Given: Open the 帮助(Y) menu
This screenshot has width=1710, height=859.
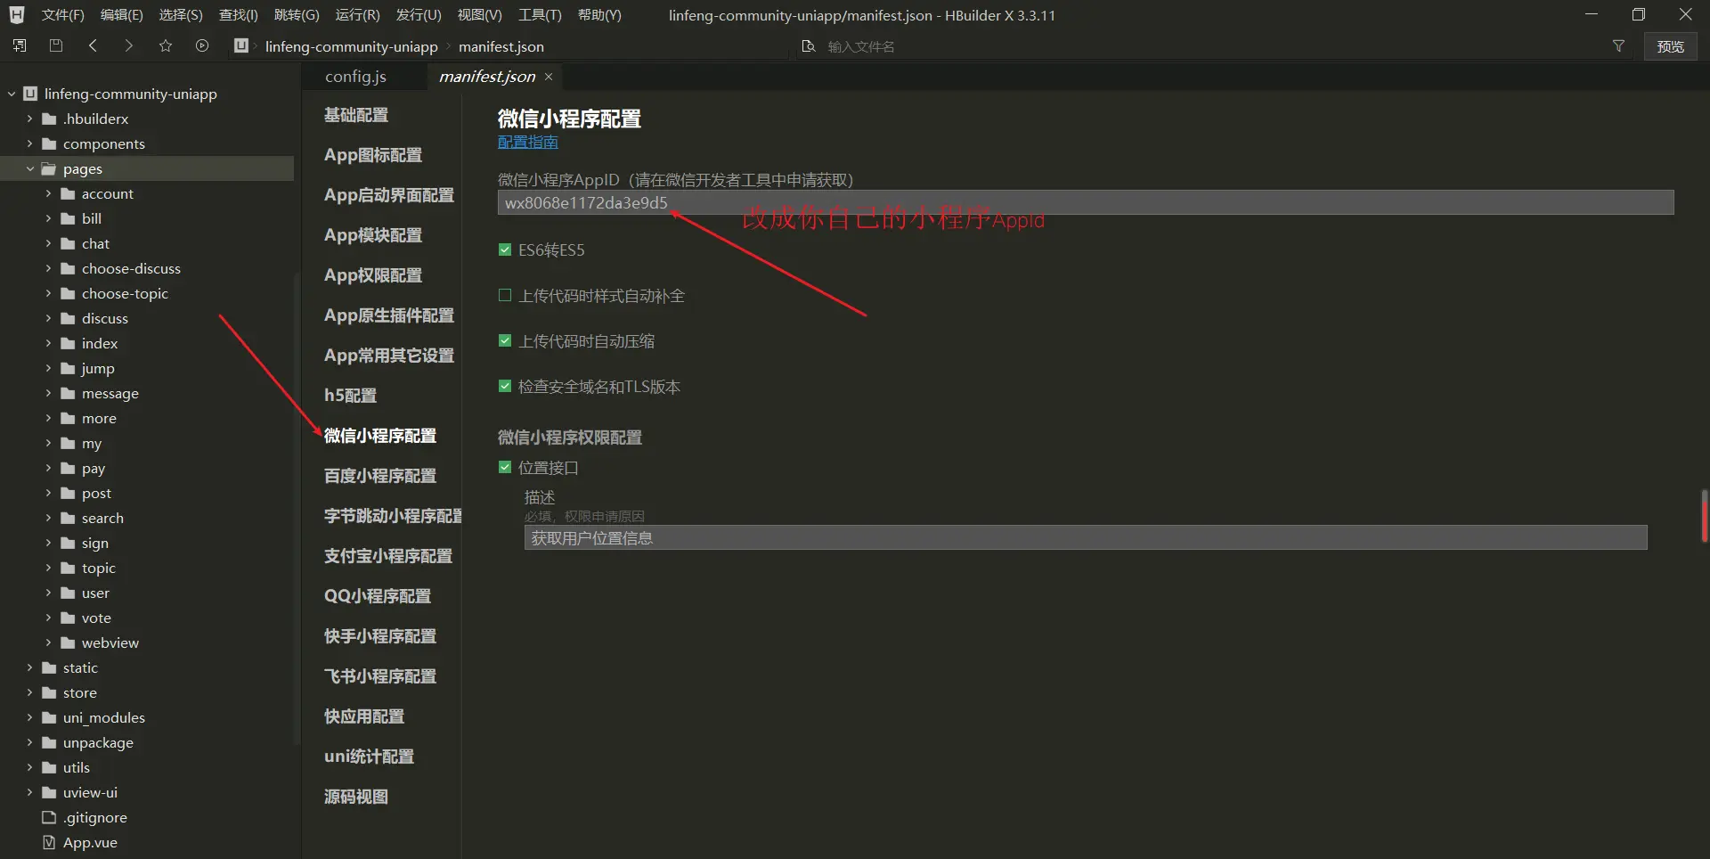Looking at the screenshot, I should [x=599, y=15].
